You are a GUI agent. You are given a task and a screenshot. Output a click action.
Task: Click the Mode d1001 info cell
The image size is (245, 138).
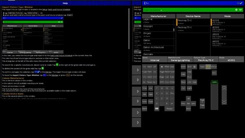click(x=231, y=59)
